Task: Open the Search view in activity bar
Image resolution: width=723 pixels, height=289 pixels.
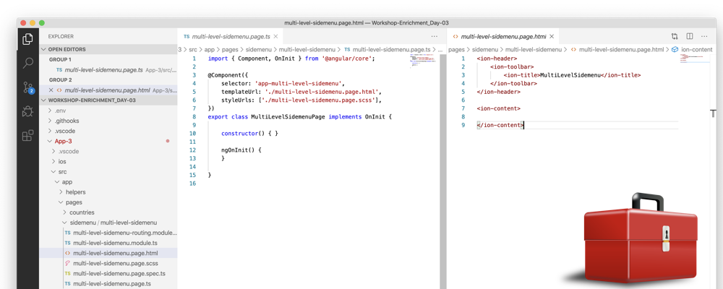Action: (27, 64)
